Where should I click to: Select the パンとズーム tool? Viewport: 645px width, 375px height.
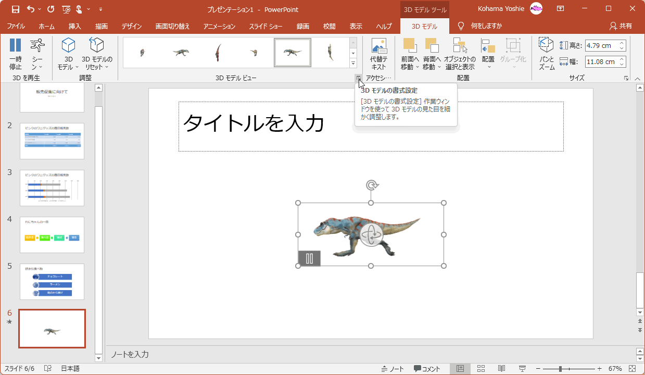pos(546,52)
